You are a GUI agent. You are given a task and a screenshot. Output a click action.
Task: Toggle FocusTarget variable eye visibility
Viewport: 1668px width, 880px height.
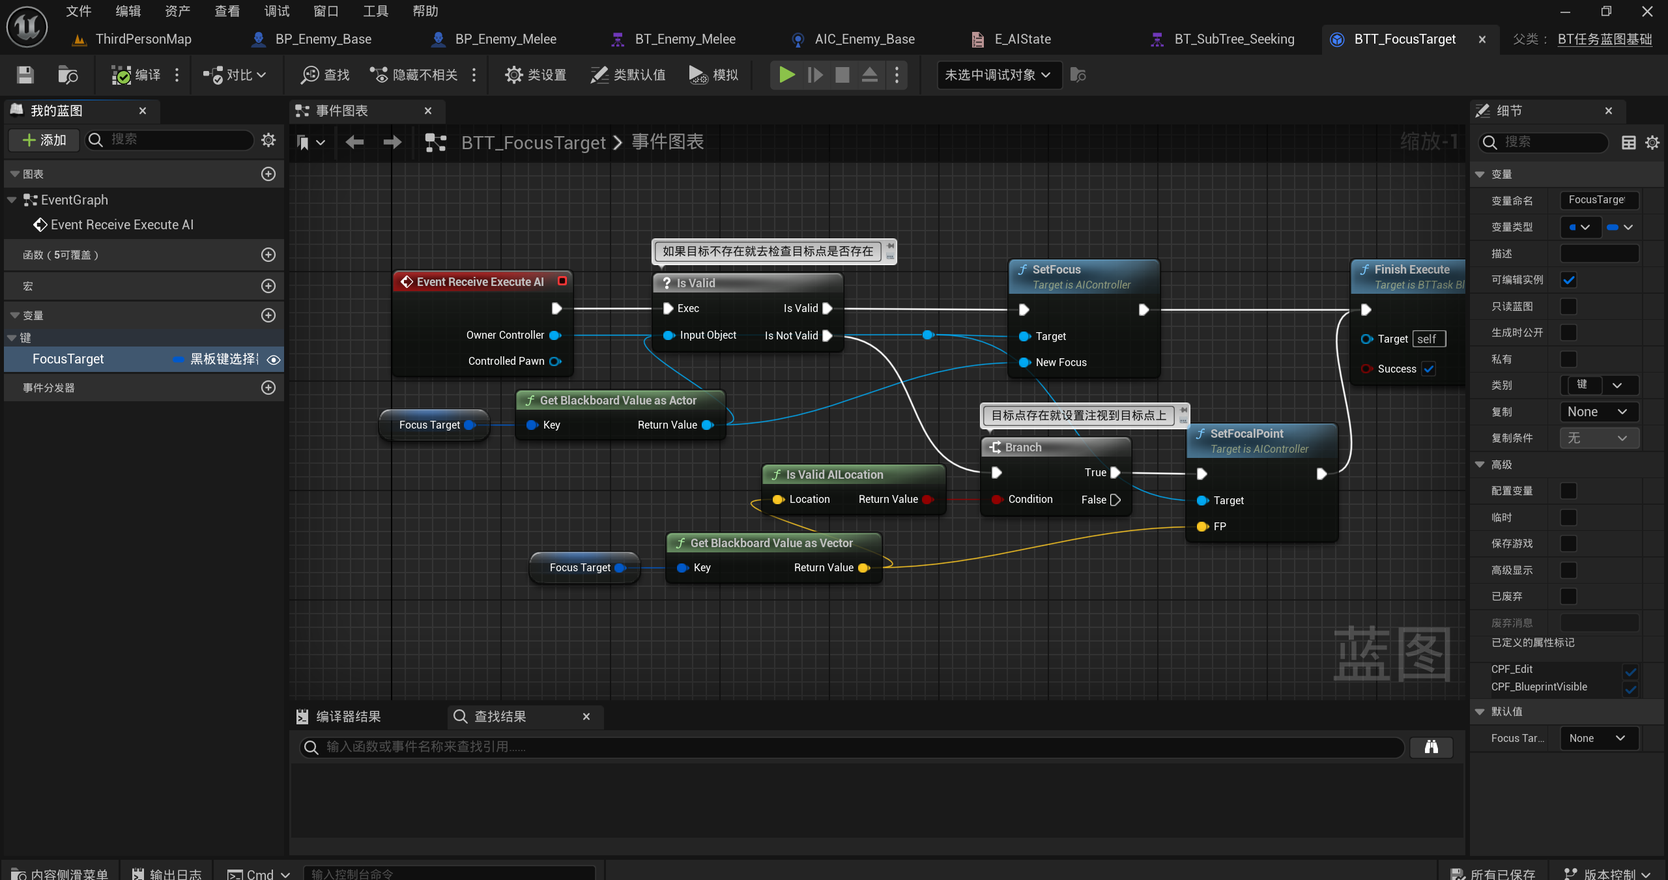(x=274, y=360)
